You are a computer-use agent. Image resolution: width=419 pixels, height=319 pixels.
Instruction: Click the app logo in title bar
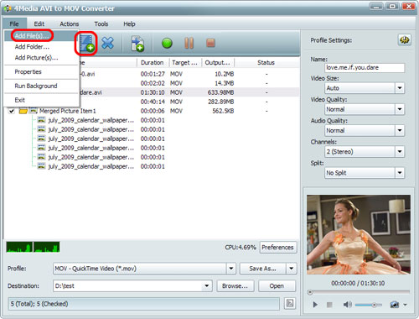[8, 8]
